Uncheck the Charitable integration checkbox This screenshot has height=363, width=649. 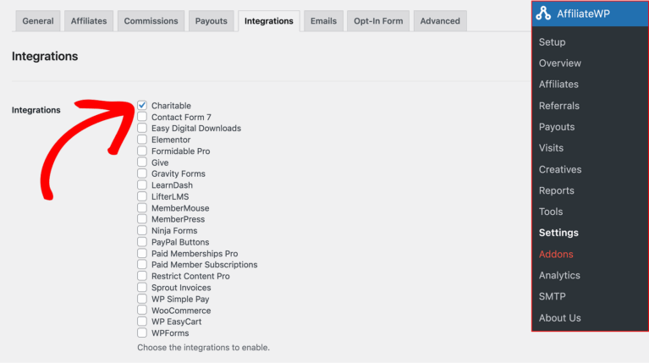pyautogui.click(x=142, y=106)
